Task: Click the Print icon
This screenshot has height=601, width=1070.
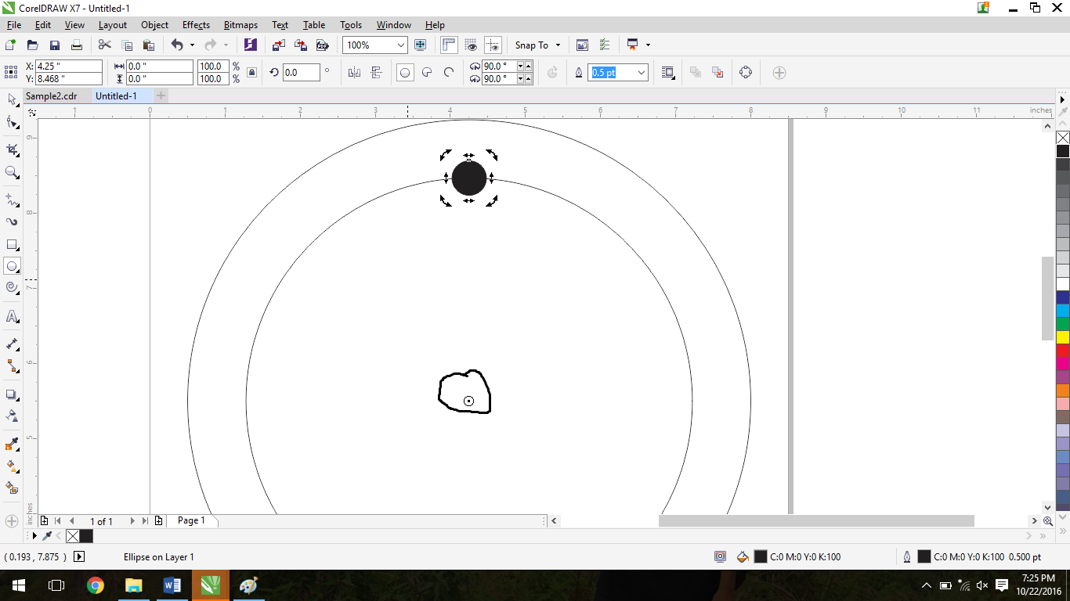Action: click(x=77, y=45)
